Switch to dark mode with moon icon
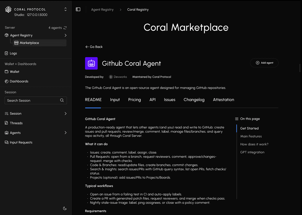302x215 pixels. point(65,208)
